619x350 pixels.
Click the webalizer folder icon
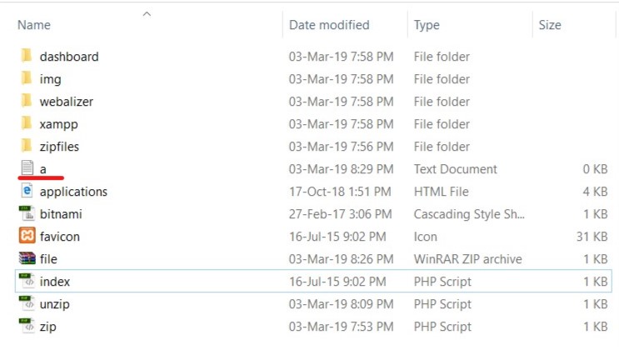coord(26,102)
